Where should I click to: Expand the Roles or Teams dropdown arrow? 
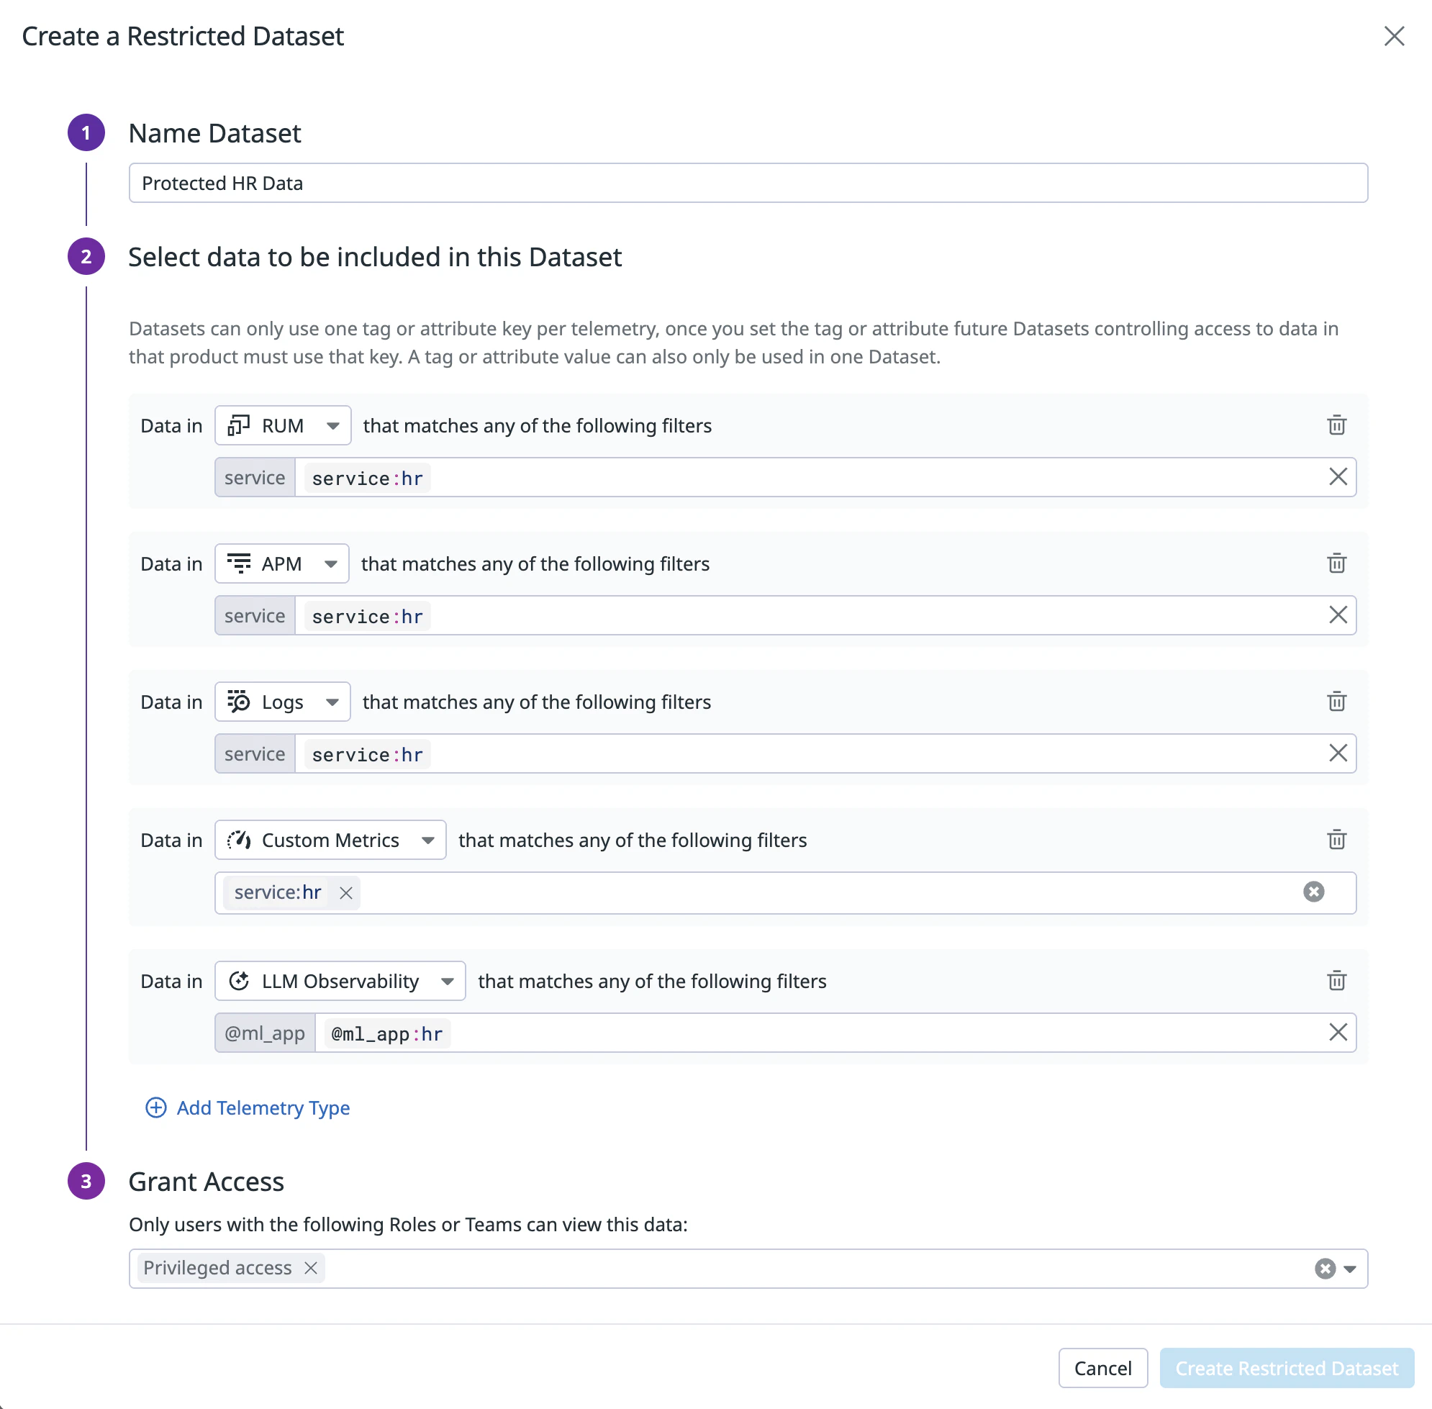click(x=1350, y=1269)
